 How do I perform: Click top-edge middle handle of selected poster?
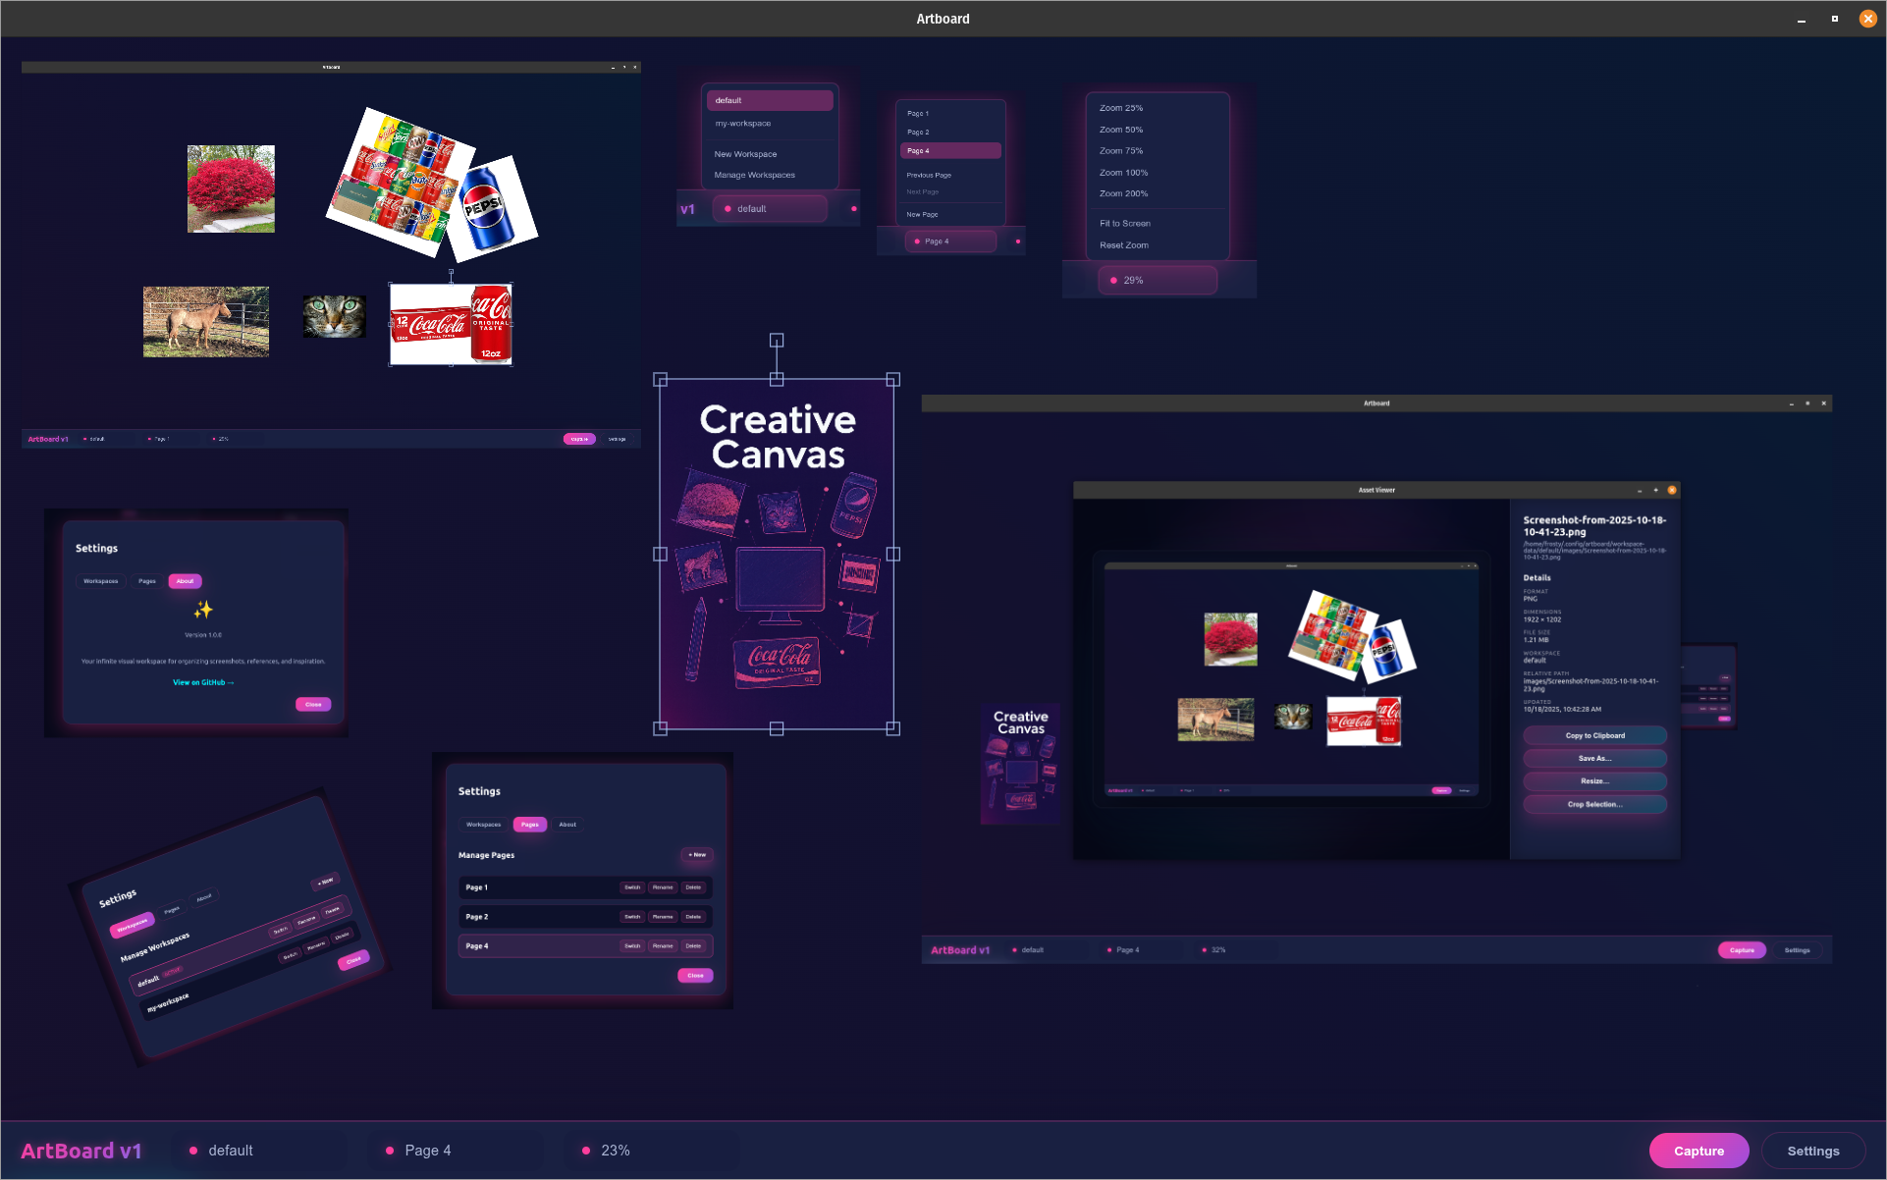click(777, 379)
